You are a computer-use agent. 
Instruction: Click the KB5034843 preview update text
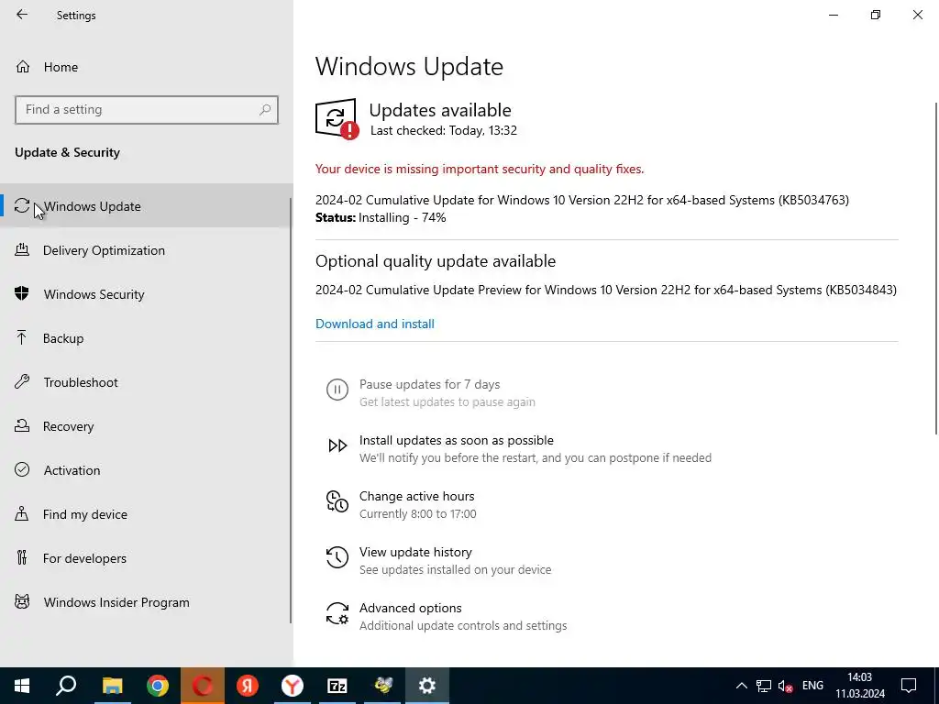(x=606, y=290)
